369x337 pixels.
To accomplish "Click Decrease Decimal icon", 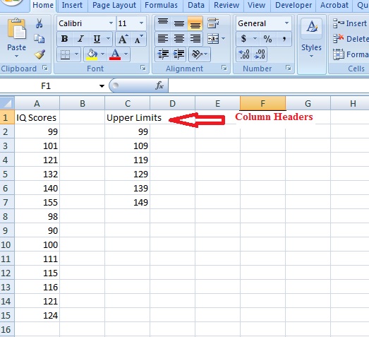I will [x=260, y=54].
